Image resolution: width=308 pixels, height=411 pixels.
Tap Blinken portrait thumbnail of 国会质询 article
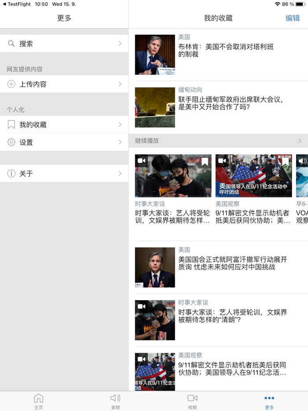click(x=155, y=268)
